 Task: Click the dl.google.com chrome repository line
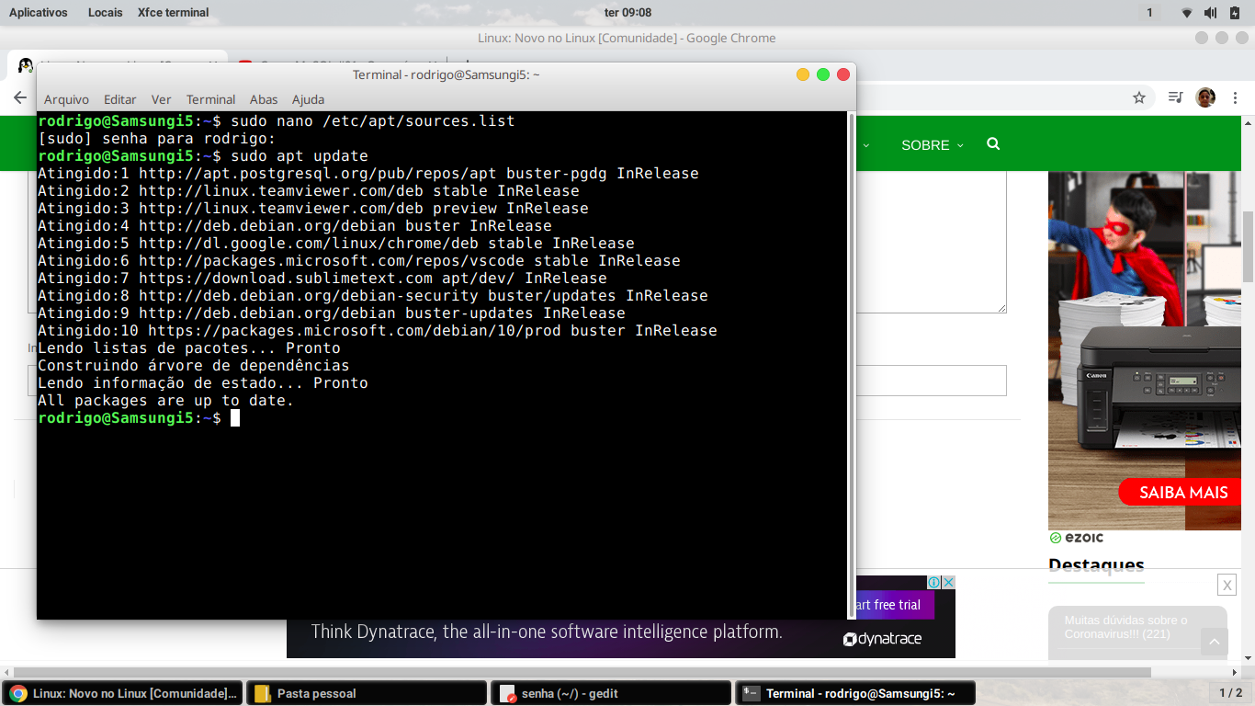[335, 244]
